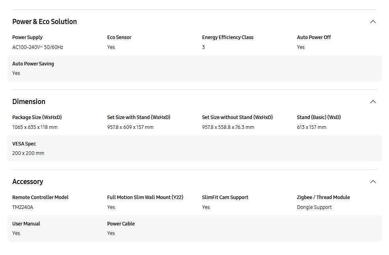Select the Auto Power Saving label
This screenshot has width=389, height=255.
[33, 64]
